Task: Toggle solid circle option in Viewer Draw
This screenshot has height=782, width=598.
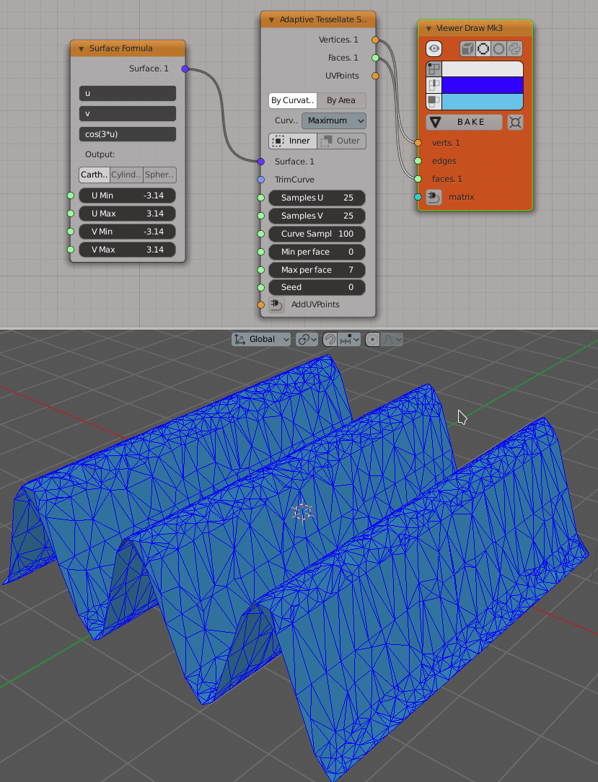Action: [x=498, y=49]
